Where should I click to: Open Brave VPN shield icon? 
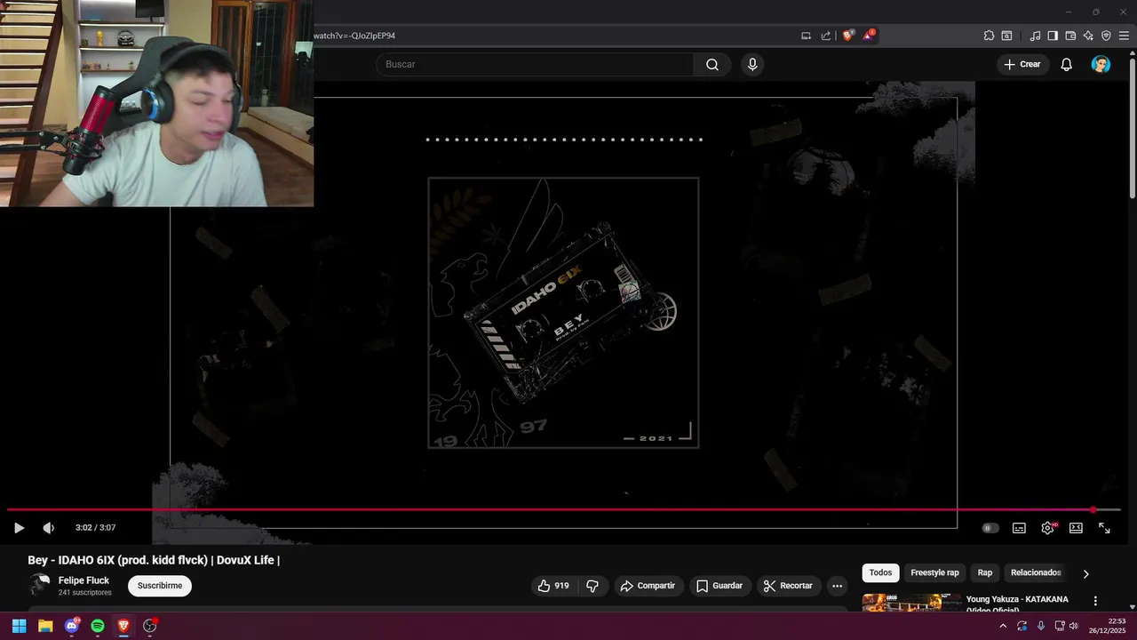1106,36
